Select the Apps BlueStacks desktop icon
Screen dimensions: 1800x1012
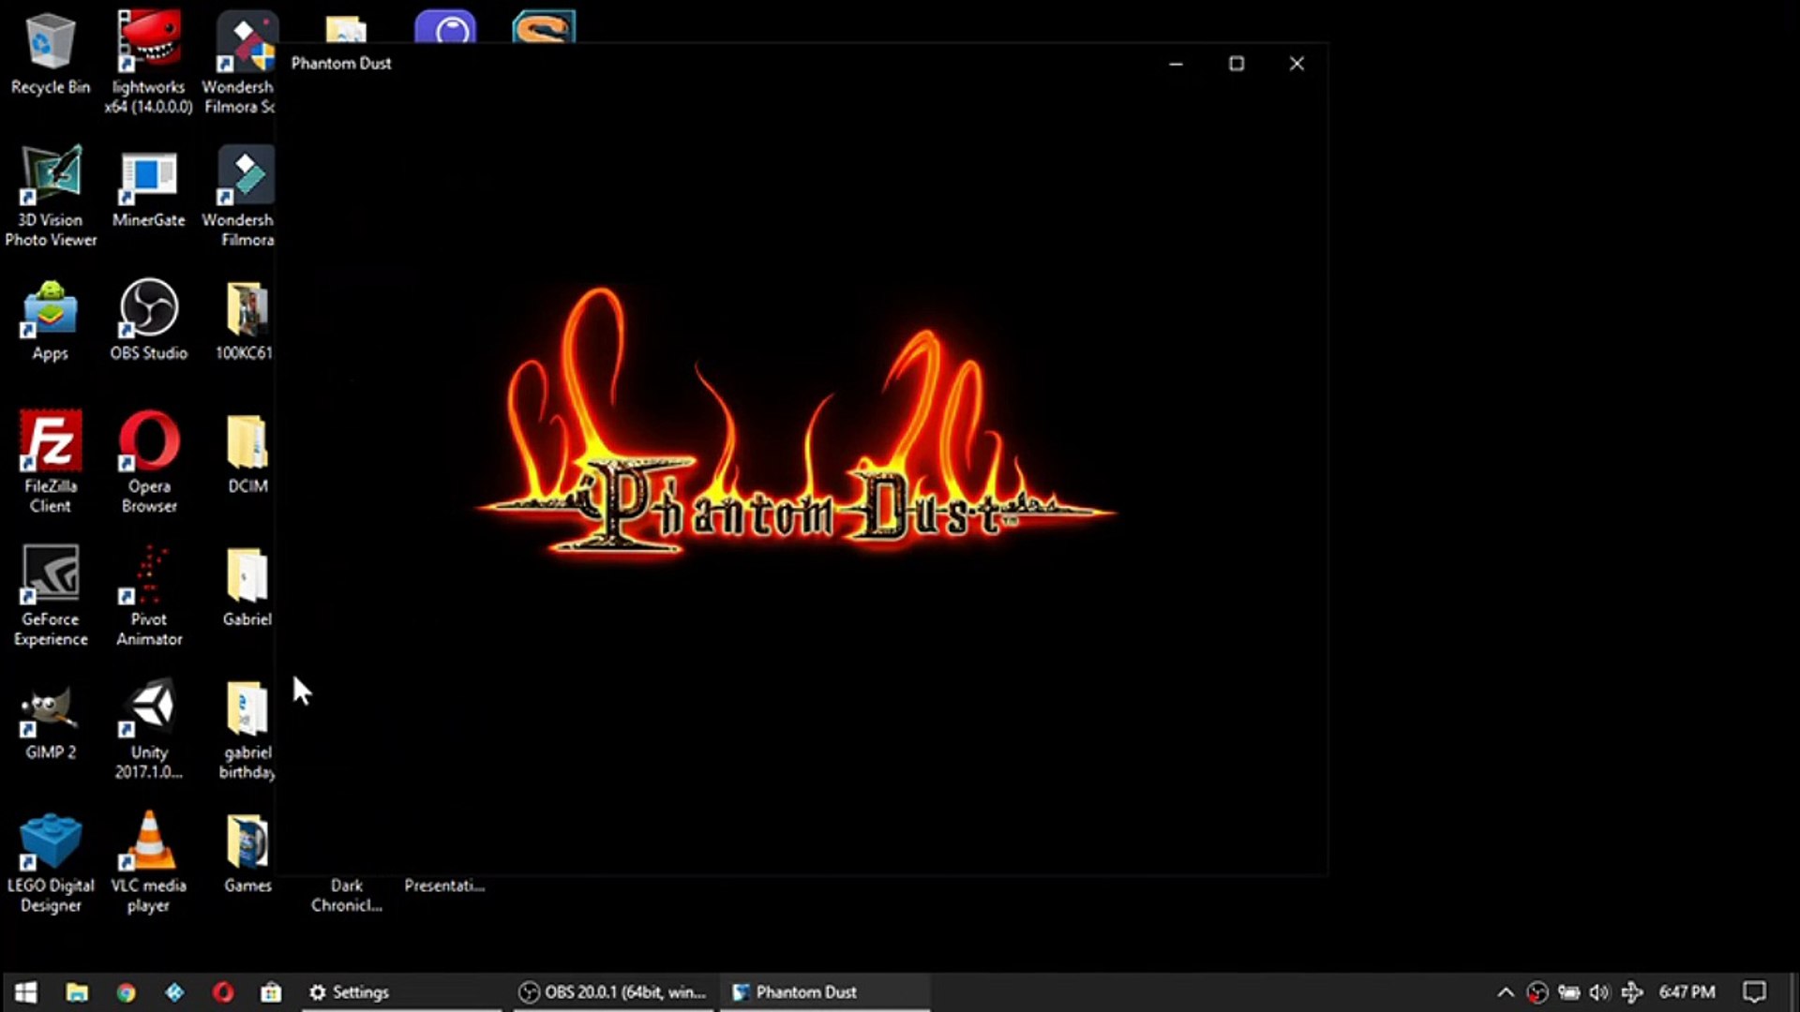tap(50, 320)
